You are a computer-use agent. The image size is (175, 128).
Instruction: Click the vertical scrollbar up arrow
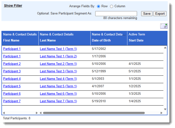(x=165, y=48)
